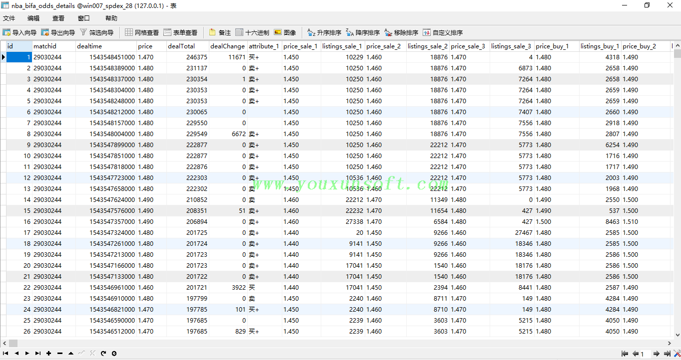Open the Memo (备注) viewer
681x360 pixels.
[x=220, y=32]
